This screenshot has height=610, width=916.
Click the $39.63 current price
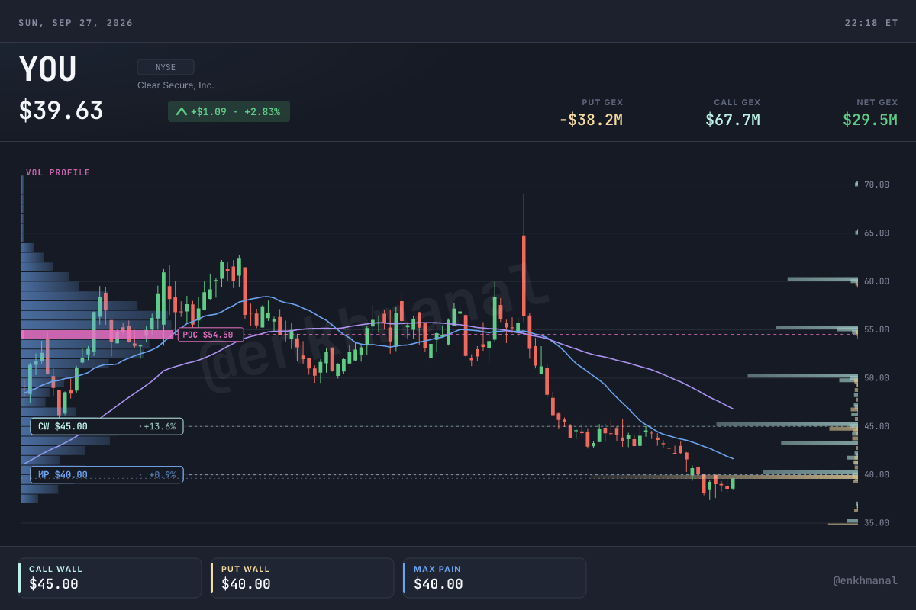61,111
